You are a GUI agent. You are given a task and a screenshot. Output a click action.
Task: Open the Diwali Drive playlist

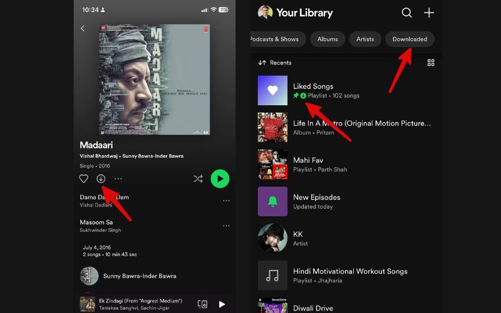tap(346, 305)
